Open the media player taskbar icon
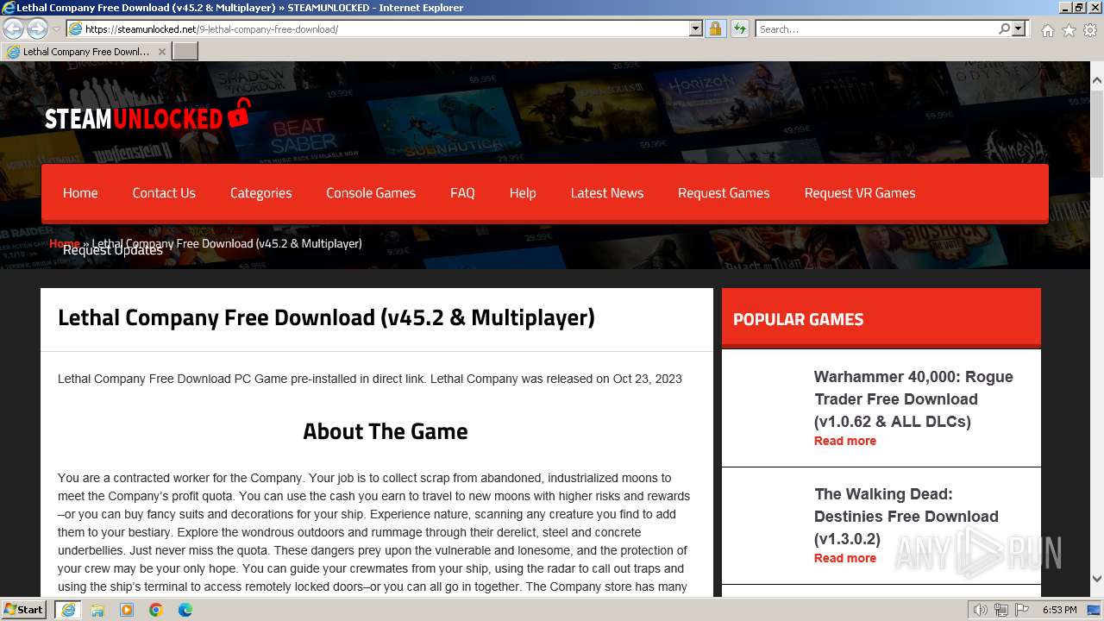Viewport: 1104px width, 621px height. click(127, 610)
